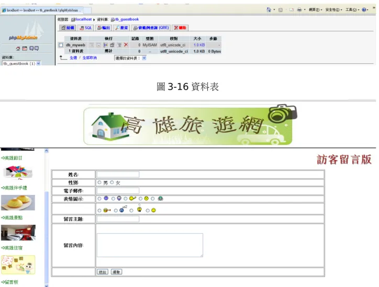Select radio for the sleeping zzZ emoticon
This screenshot has height=287, width=379.
[x=116, y=211]
